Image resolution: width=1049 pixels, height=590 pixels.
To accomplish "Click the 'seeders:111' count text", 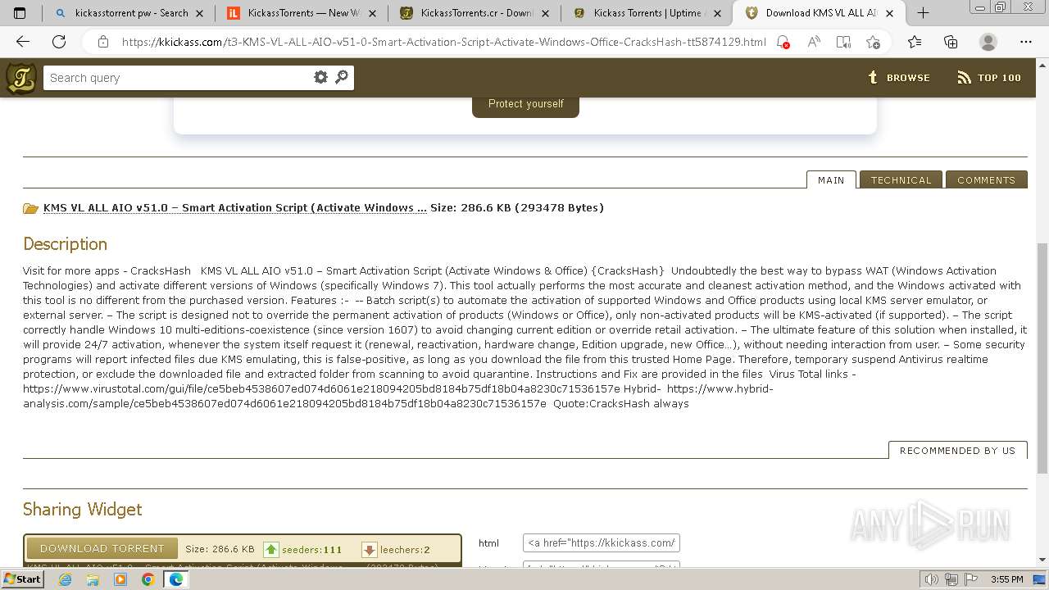I will coord(311,550).
